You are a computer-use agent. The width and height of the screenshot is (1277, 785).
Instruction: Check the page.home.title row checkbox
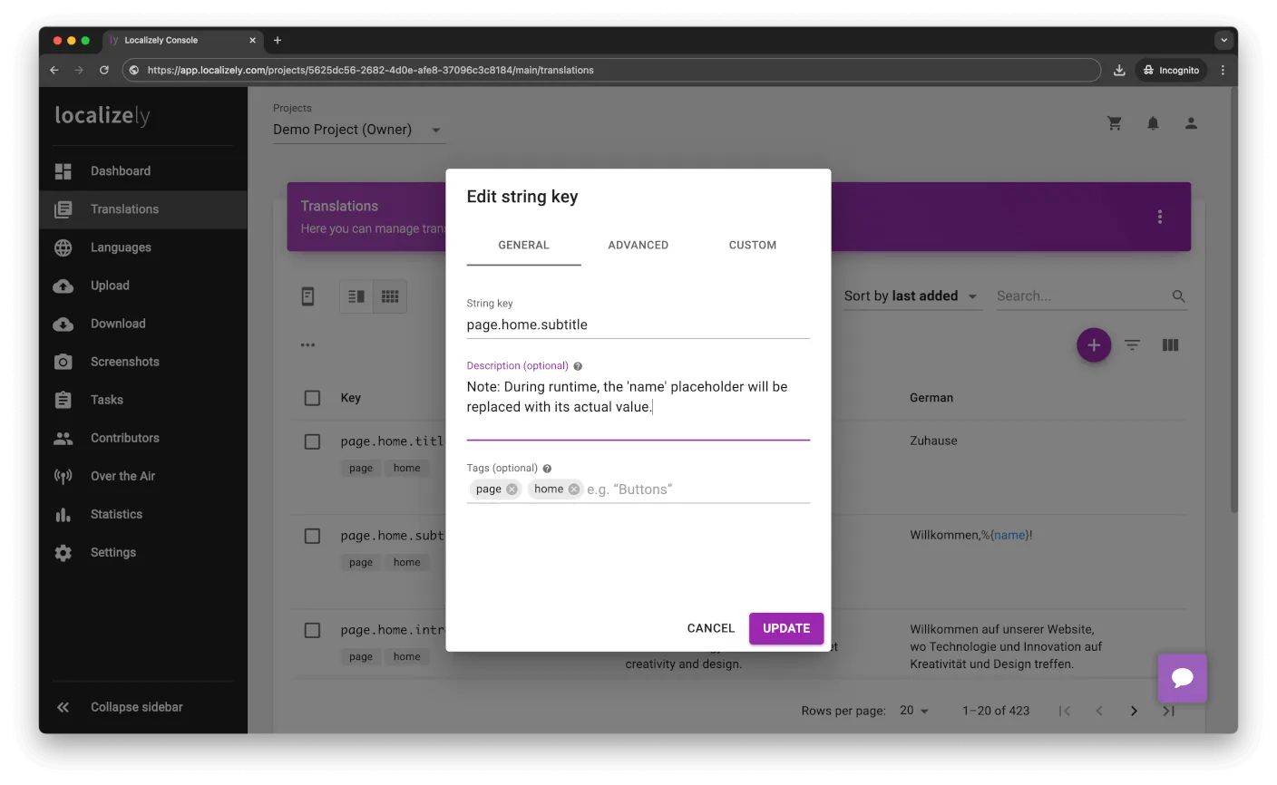(312, 441)
